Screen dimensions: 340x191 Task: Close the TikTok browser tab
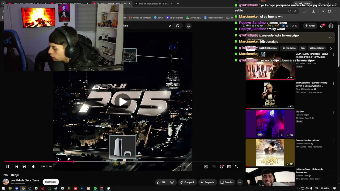pyautogui.click(x=172, y=4)
